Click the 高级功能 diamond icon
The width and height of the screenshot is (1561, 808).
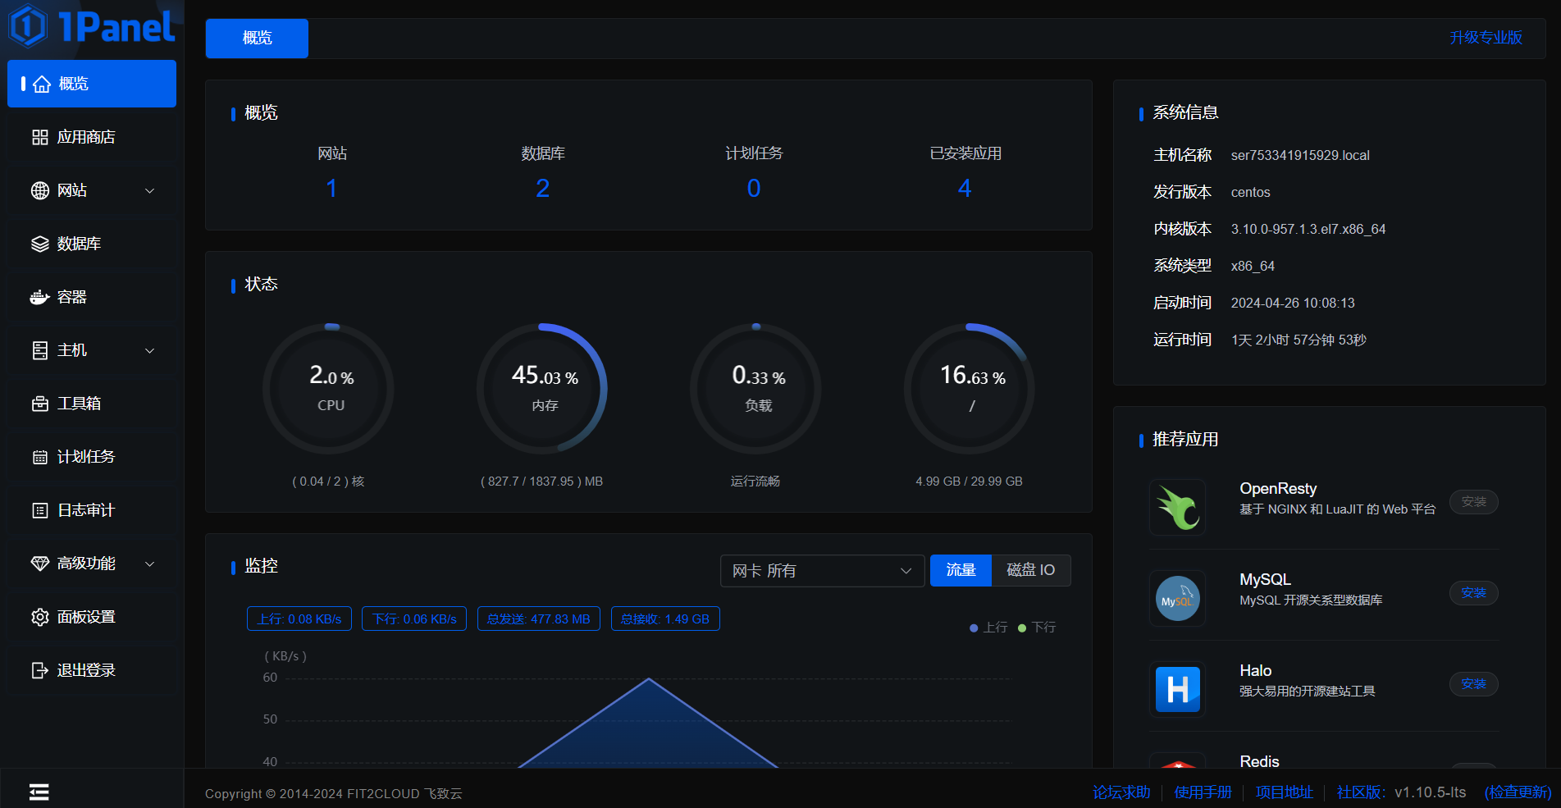[39, 564]
